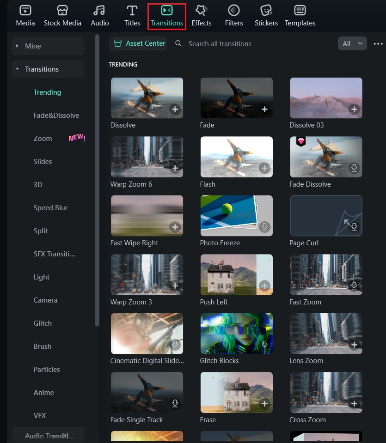Click the Fast Wipe Right label
Viewport: 386px width, 443px height.
[x=134, y=243]
